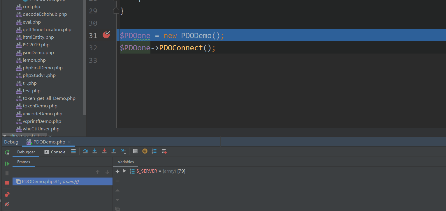Open decodeEchohub.php file

(41, 14)
